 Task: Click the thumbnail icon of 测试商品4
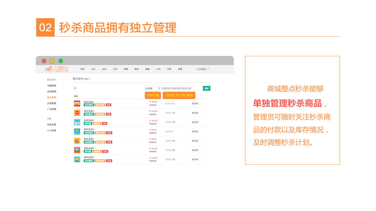tap(77, 132)
